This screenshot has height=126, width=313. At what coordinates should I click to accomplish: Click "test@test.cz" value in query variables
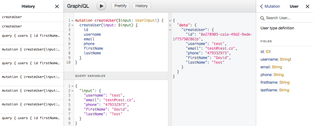(118, 100)
